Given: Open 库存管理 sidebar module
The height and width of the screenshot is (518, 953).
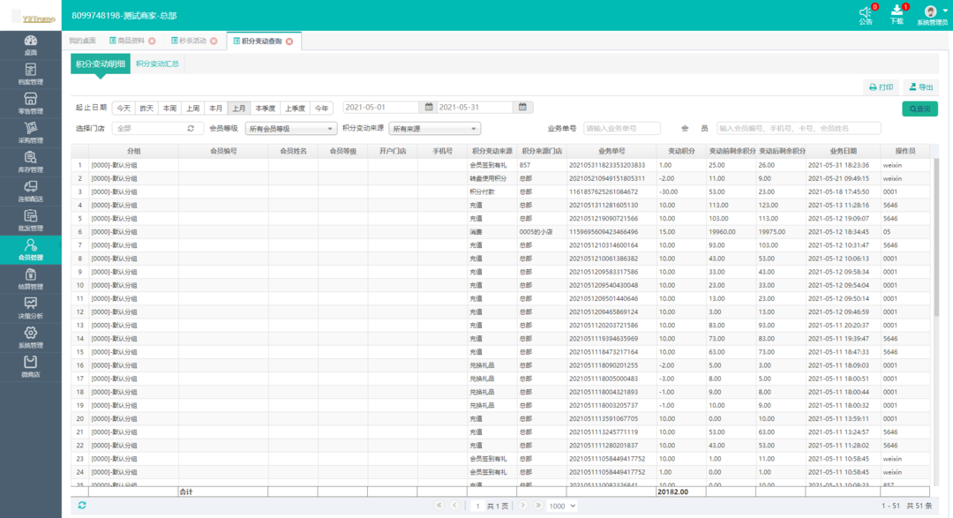Looking at the screenshot, I should [30, 161].
